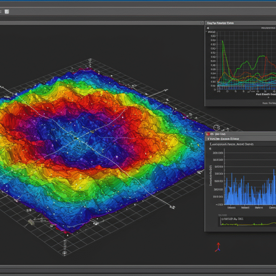Click the dash icon at far left of toolbar
The height and width of the screenshot is (276, 276).
tap(1, 11)
